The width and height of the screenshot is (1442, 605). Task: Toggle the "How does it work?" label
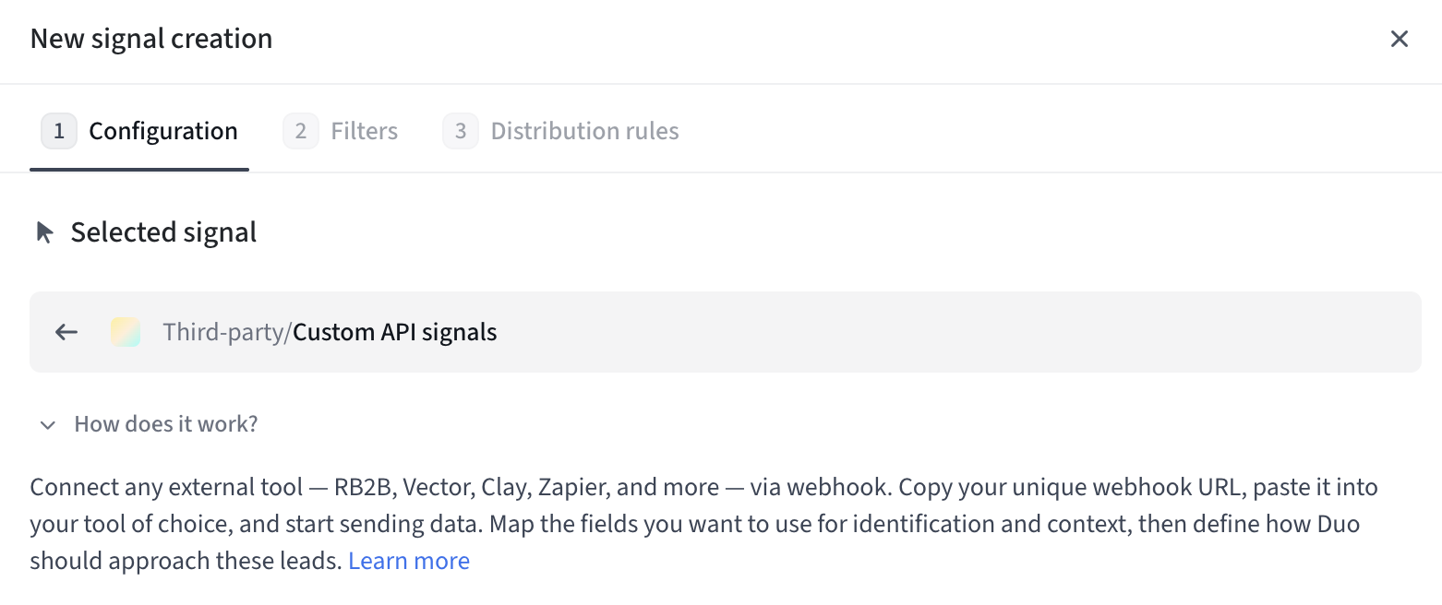click(166, 424)
